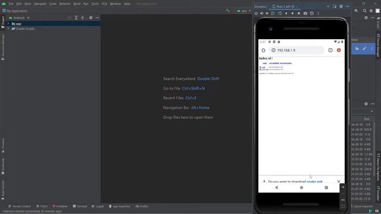Viewport: 381px width, 214px height.
Task: Click the snake.apk download link
Action: (315, 182)
